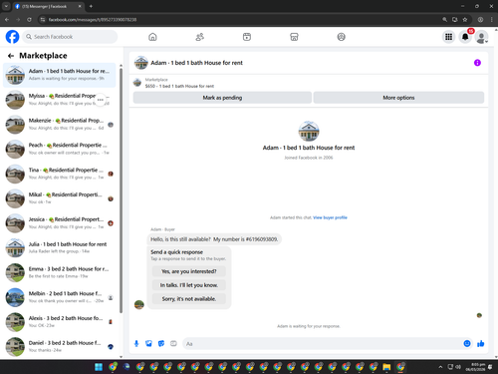Open the Windows Start menu

(99, 367)
